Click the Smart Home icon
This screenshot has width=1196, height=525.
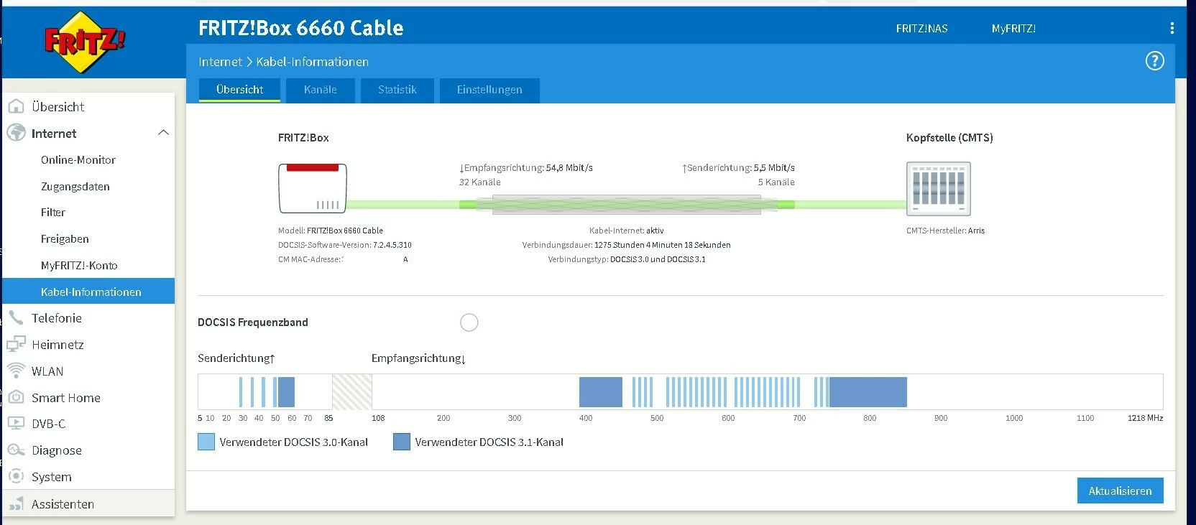pos(16,397)
